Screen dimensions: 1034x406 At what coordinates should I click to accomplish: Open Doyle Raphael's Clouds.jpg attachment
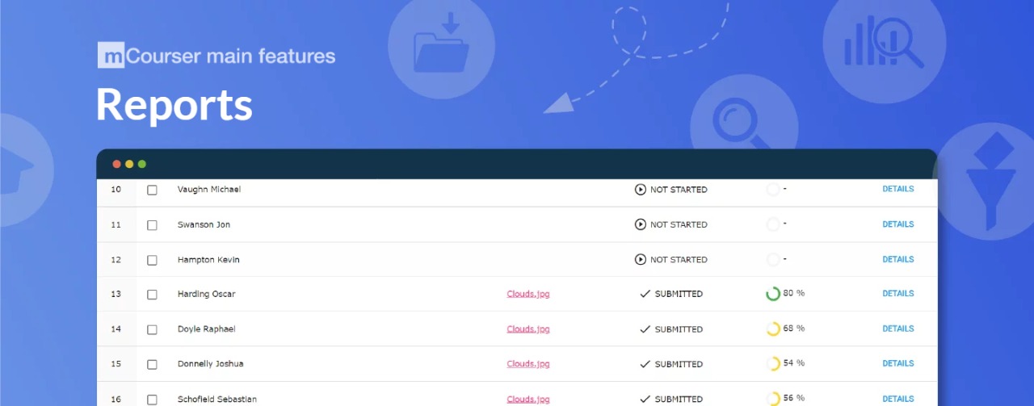pos(528,329)
